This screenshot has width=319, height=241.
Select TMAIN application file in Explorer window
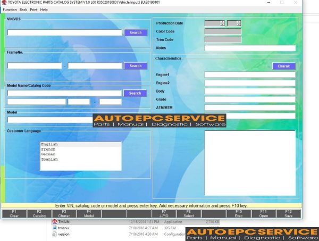click(x=136, y=222)
